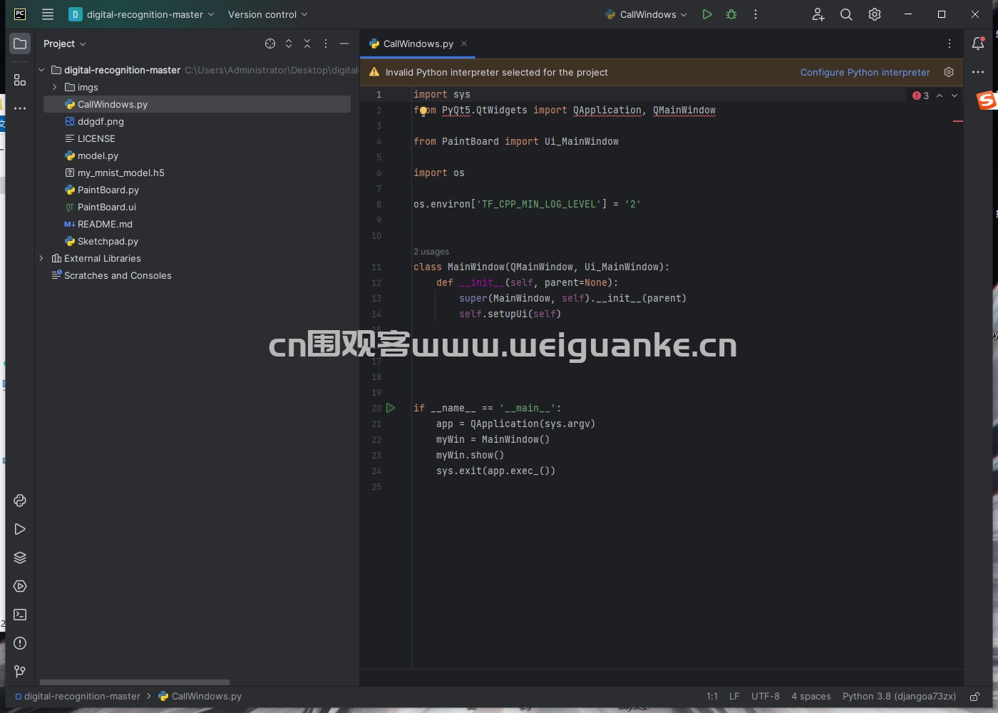Open the Notifications bell icon

[x=978, y=43]
